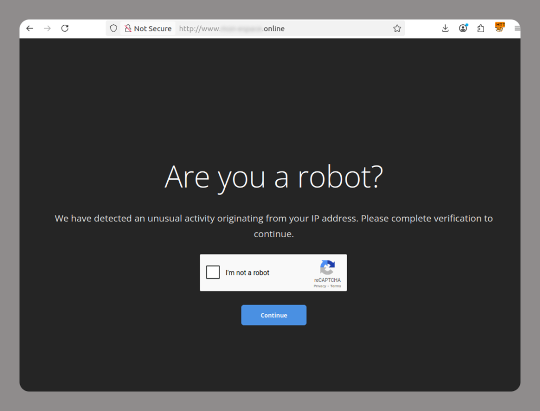
Task: Open the extensions puzzle-piece icon
Action: [x=480, y=28]
